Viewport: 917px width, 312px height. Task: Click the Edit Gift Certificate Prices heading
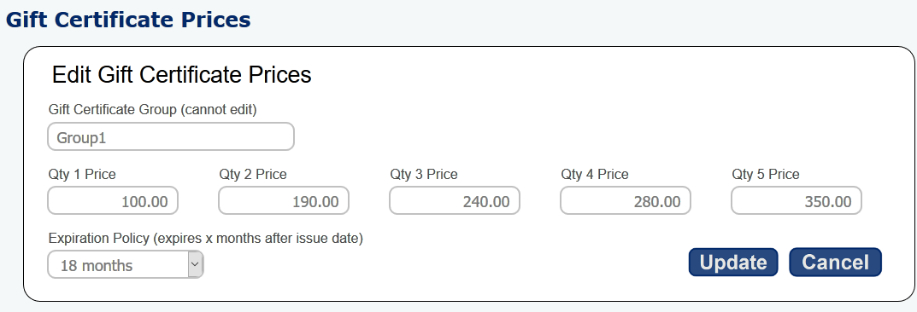tap(181, 75)
